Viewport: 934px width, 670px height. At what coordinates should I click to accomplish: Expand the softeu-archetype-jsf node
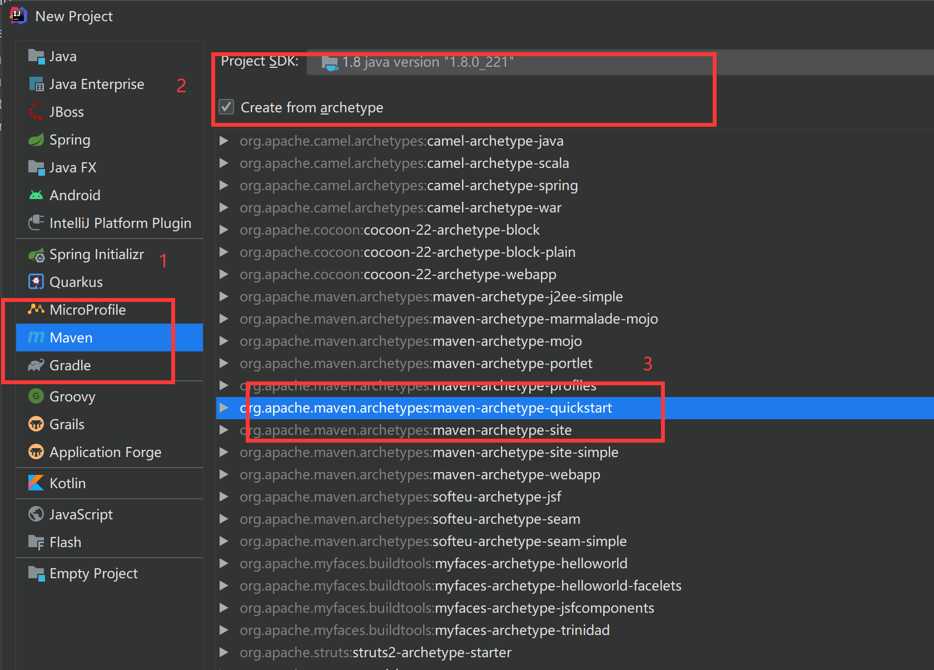[224, 497]
